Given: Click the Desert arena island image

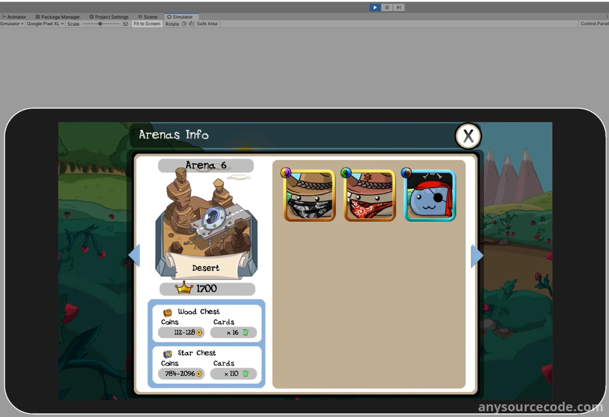Looking at the screenshot, I should pos(206,221).
